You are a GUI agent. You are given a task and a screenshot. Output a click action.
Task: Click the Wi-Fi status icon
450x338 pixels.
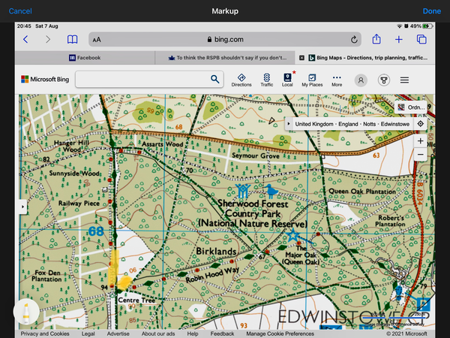(x=399, y=26)
